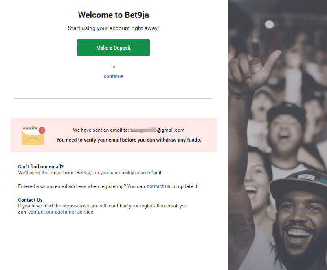This screenshot has width=327, height=270.
Task: Open the "contact us" link to update email
Action: point(158,186)
